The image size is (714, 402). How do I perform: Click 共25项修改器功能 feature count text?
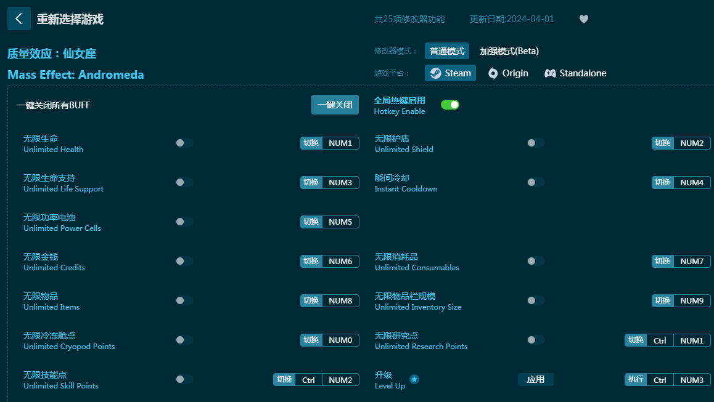[x=409, y=19]
